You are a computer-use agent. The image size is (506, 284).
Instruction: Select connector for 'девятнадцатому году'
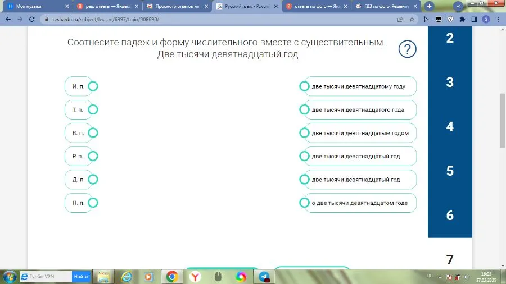tap(304, 86)
